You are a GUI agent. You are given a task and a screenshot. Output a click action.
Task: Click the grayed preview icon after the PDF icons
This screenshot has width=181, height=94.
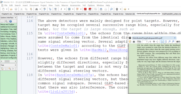pos(96,9)
